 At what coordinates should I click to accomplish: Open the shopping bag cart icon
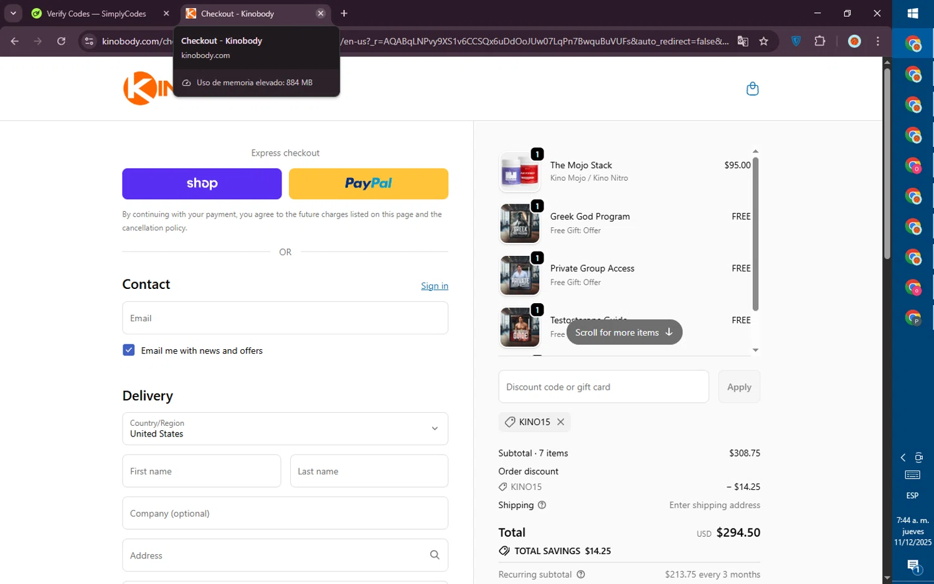pos(752,88)
